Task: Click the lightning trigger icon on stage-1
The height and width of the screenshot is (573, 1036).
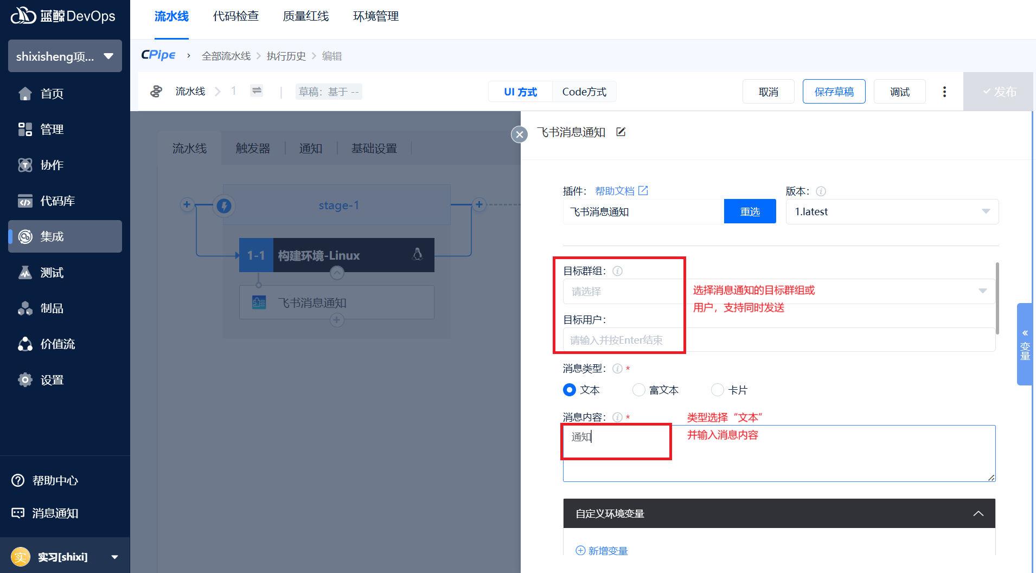Action: click(224, 205)
